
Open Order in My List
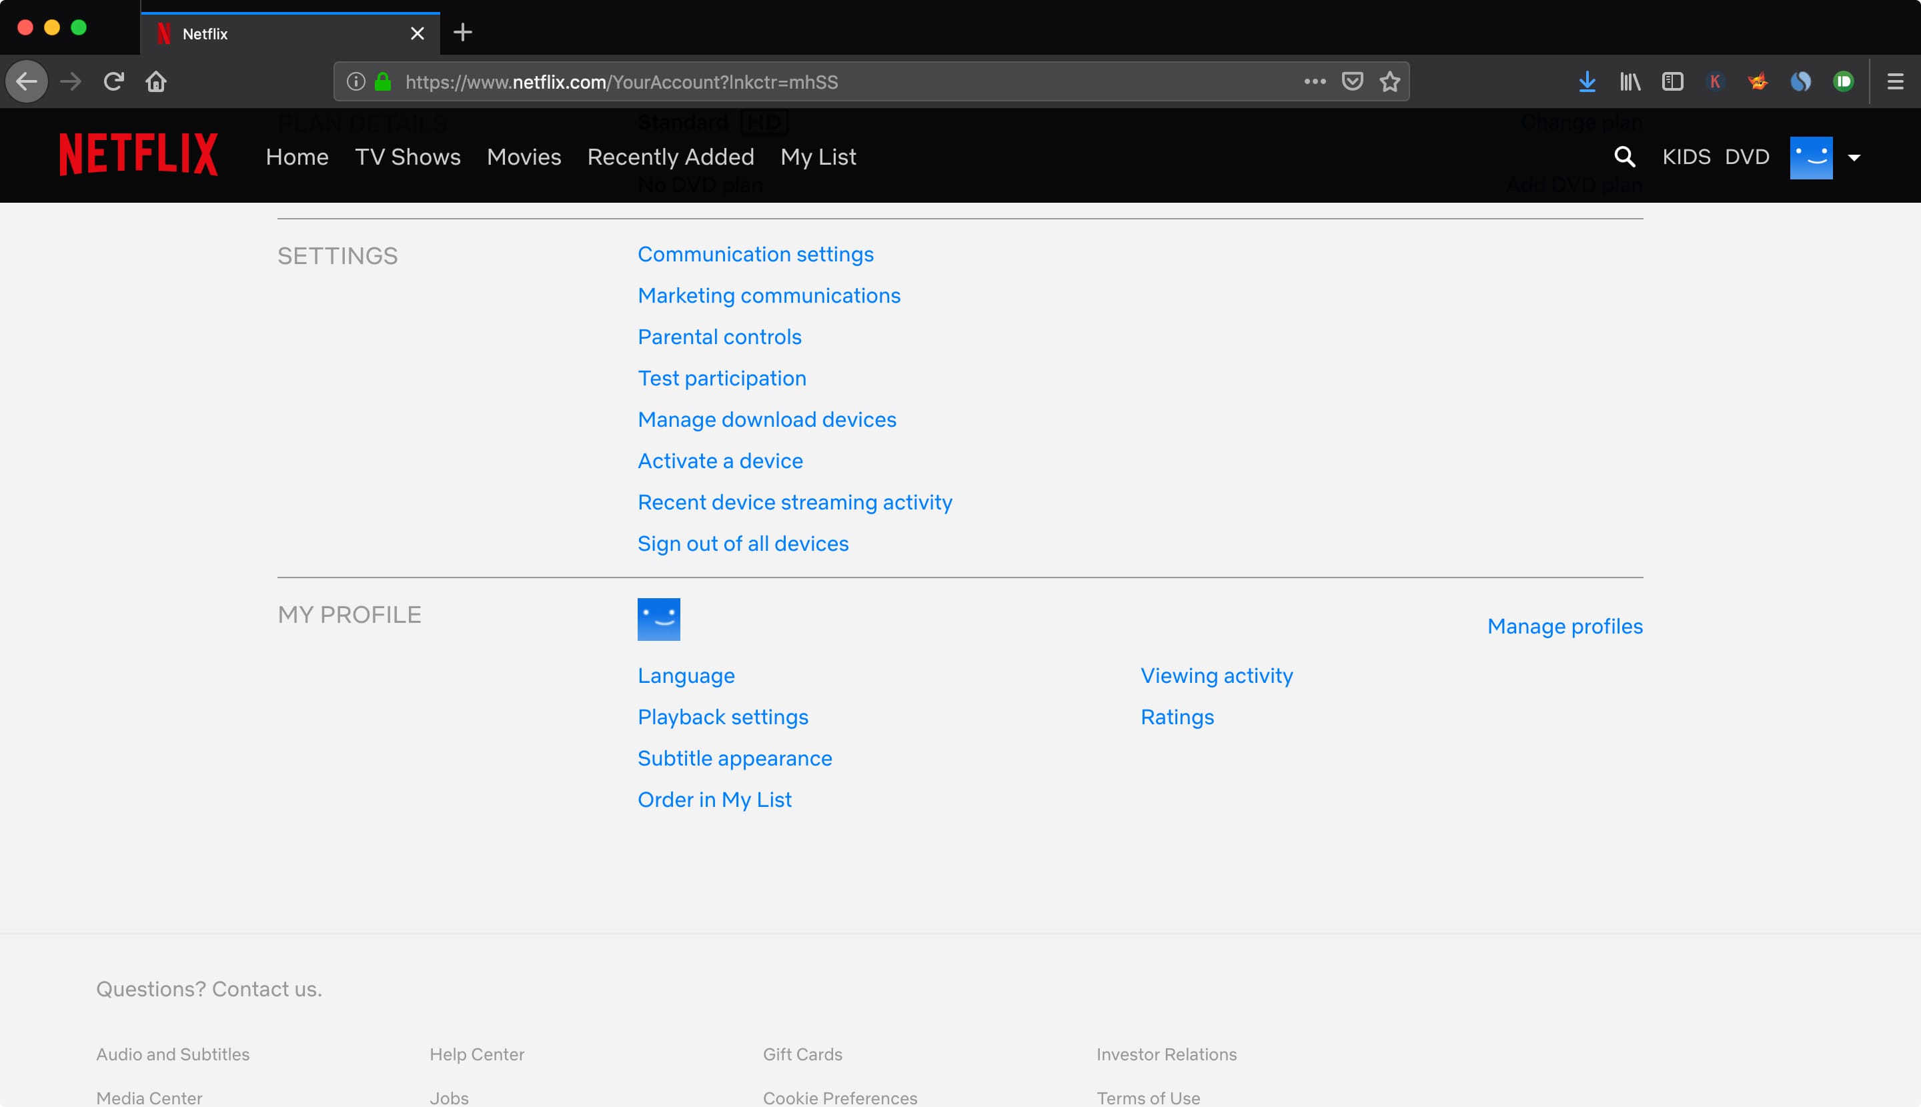714,800
